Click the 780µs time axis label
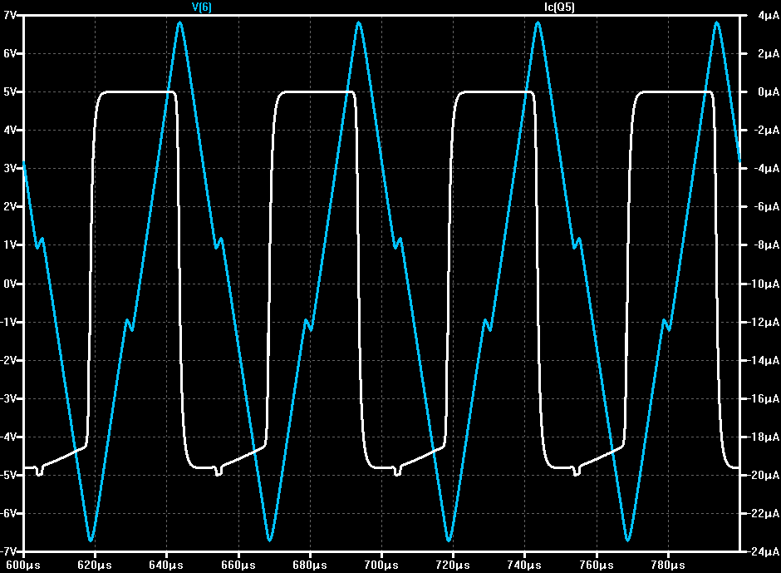This screenshot has width=781, height=573. 668,565
